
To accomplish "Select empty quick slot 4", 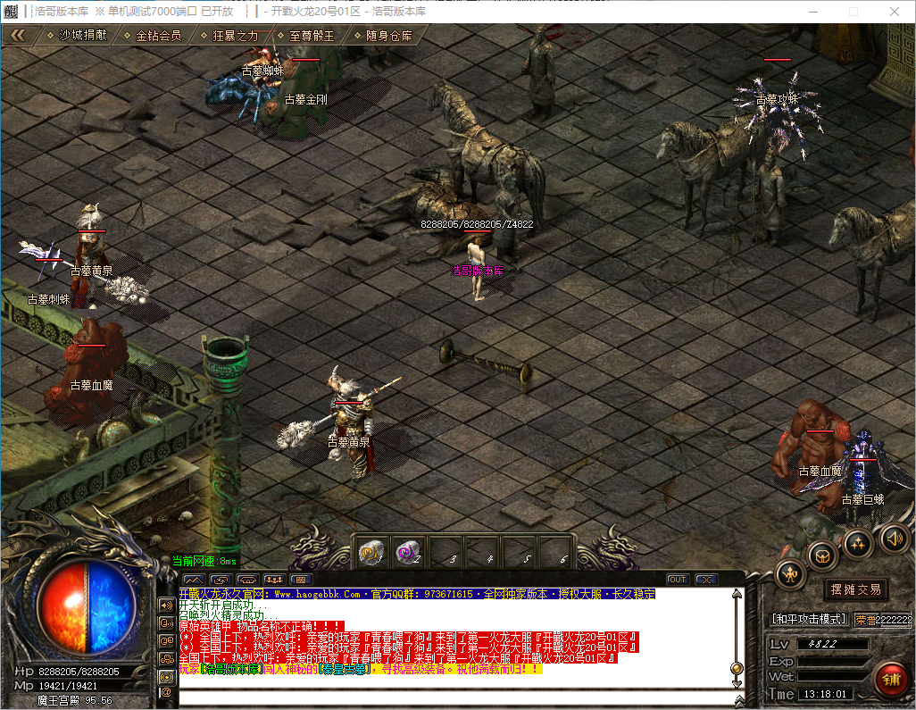I will pos(482,552).
